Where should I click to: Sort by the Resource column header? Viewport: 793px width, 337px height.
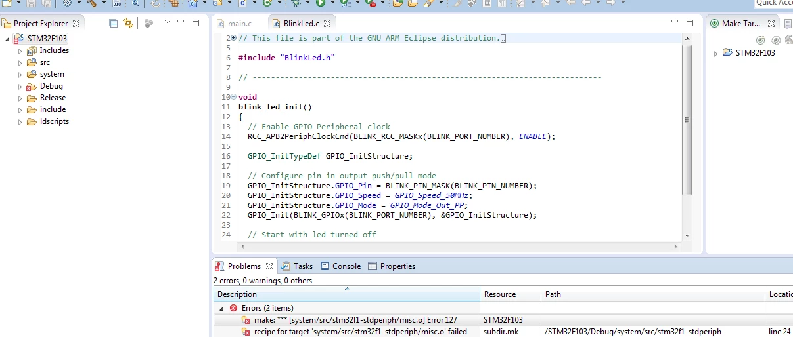click(x=510, y=294)
